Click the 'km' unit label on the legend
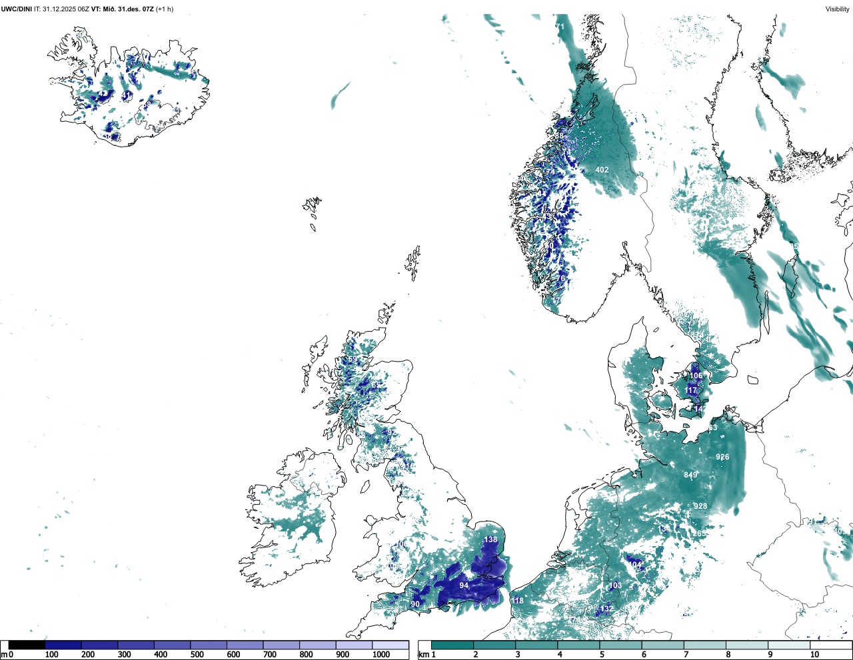Screen dimensions: 853x660 click(424, 655)
